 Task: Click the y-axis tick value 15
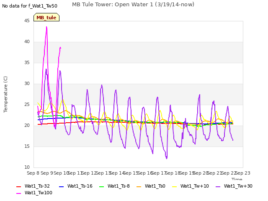(27, 146)
